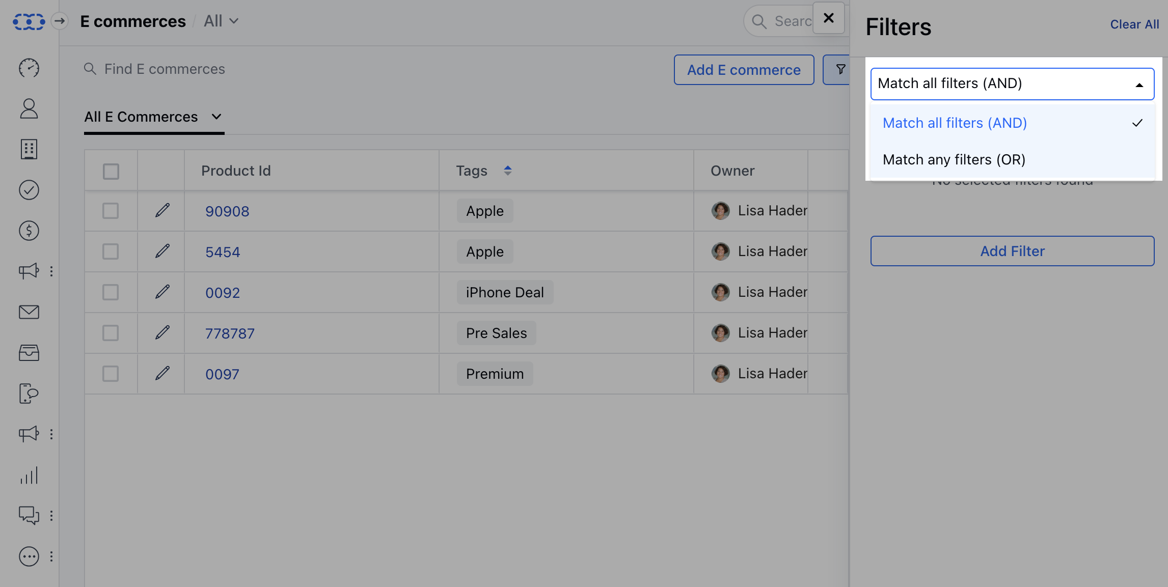The width and height of the screenshot is (1168, 587).
Task: Click the Clear All link
Action: 1134,24
